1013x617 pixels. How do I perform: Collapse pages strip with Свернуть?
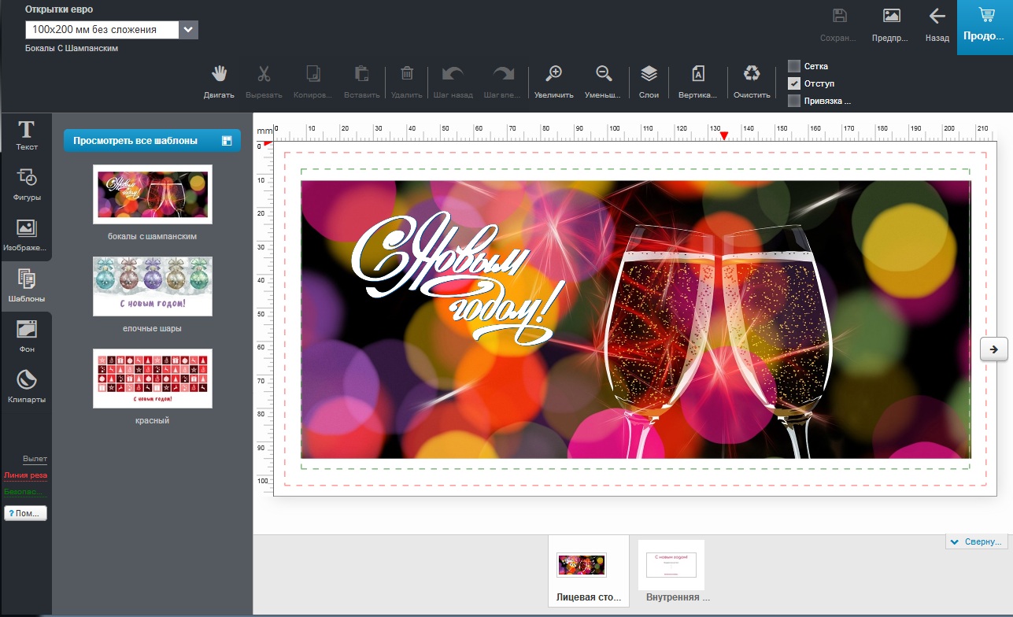(977, 542)
